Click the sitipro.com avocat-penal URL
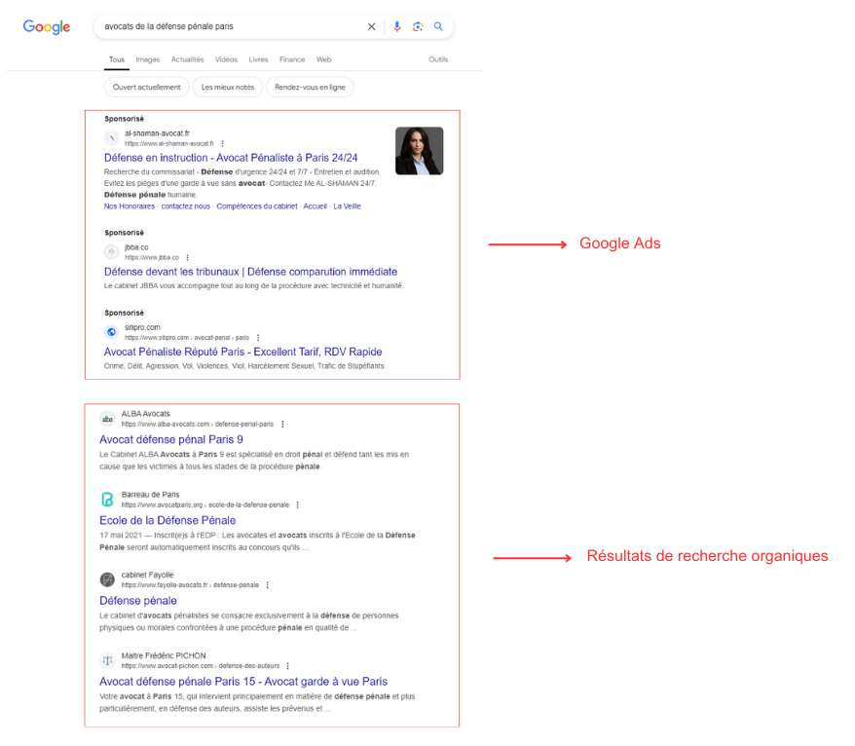 187,338
